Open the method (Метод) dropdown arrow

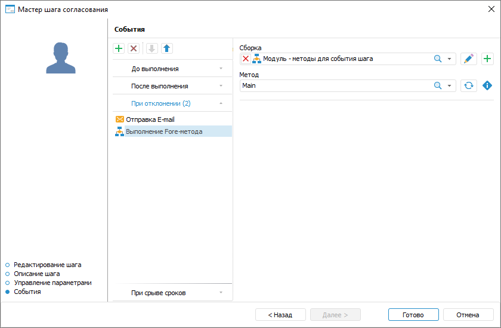coord(449,85)
